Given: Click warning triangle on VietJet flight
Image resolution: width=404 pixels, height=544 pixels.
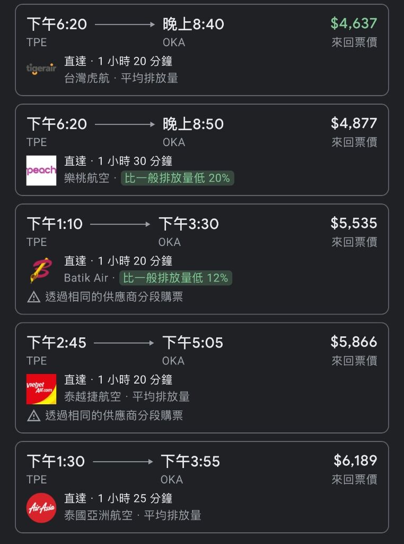Looking at the screenshot, I should coord(34,415).
